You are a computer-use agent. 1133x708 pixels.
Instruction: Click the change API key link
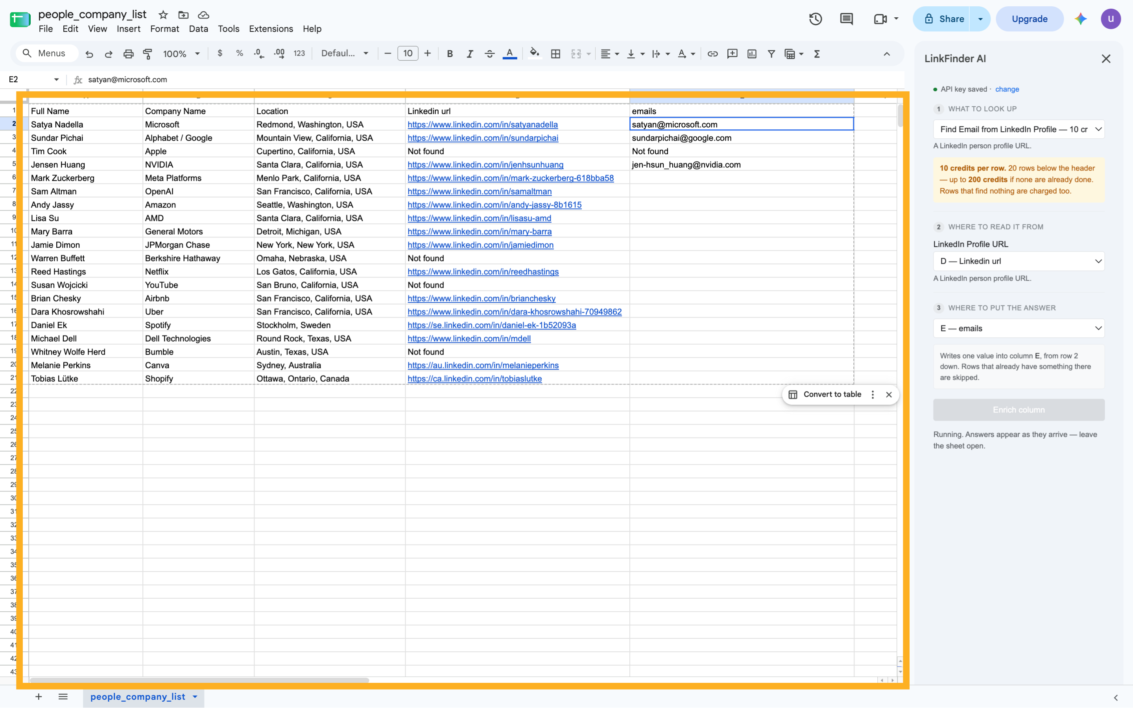1007,89
